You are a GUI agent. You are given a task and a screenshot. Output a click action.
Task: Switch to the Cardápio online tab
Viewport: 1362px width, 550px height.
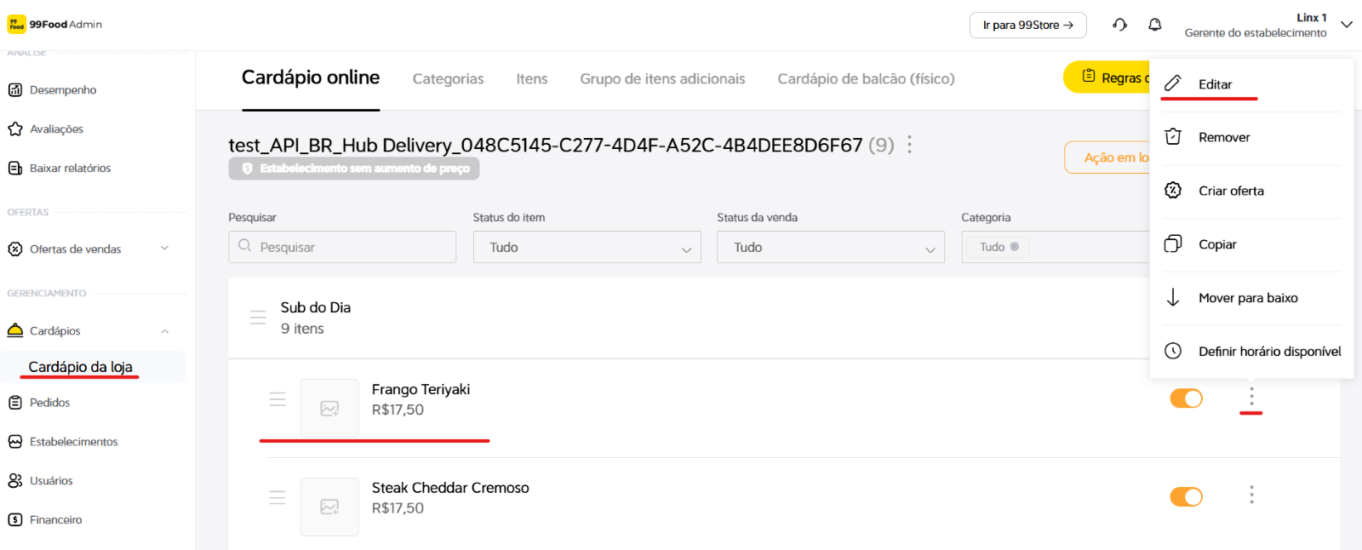click(311, 77)
